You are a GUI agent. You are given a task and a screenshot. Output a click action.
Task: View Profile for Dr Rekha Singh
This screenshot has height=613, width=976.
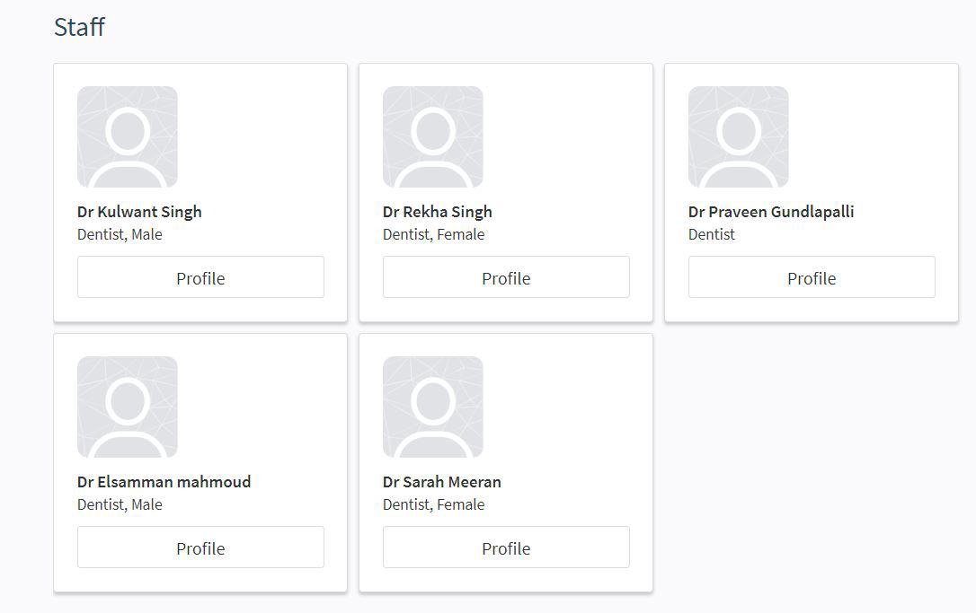506,277
